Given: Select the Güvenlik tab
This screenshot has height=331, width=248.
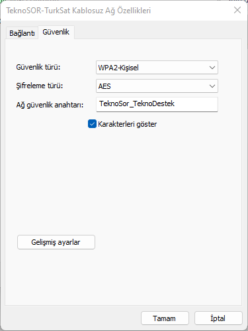Looking at the screenshot, I should [x=56, y=33].
